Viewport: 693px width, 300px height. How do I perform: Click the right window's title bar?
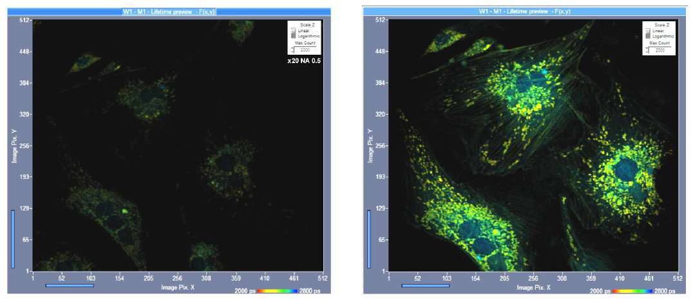pos(524,11)
